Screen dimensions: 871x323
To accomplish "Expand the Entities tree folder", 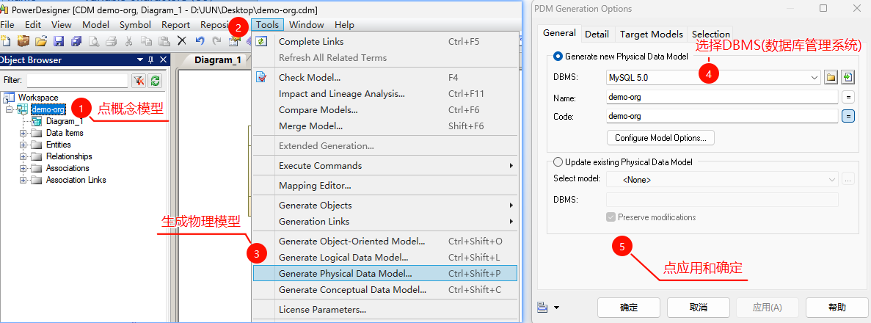I will point(23,145).
